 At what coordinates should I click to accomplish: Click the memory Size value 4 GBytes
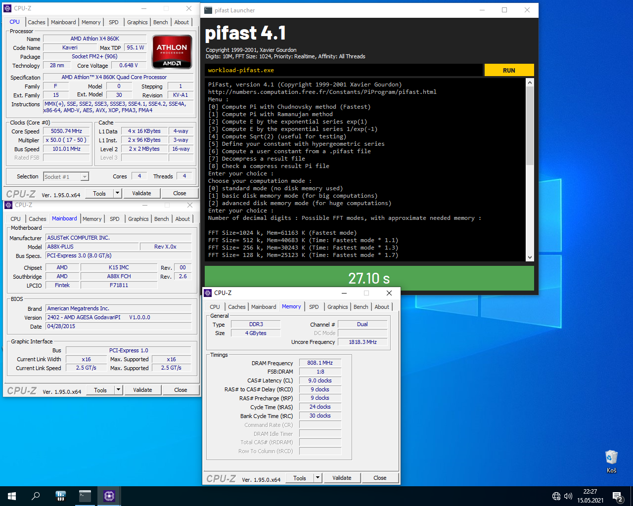(x=256, y=333)
